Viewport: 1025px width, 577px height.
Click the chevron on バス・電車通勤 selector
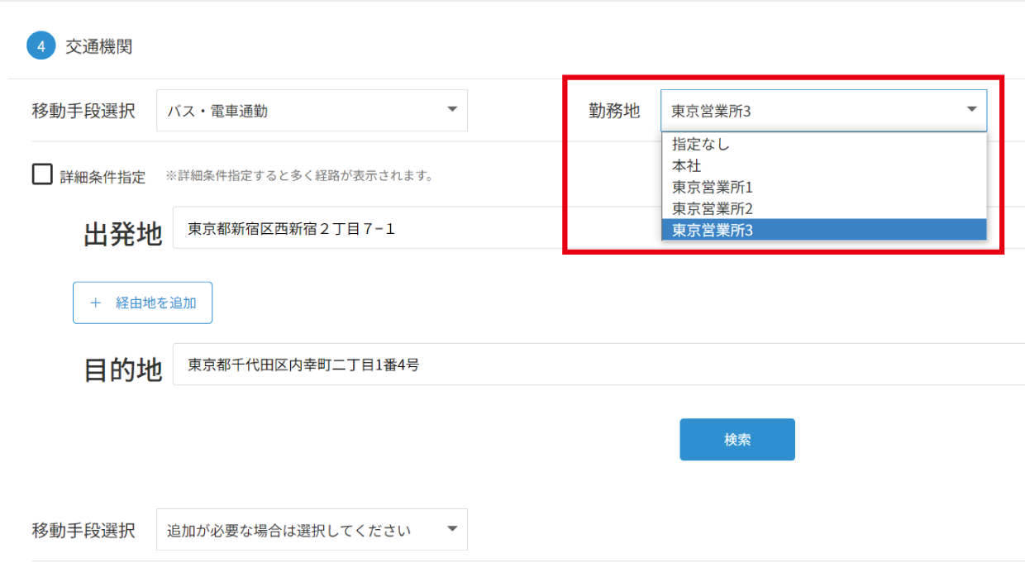451,110
